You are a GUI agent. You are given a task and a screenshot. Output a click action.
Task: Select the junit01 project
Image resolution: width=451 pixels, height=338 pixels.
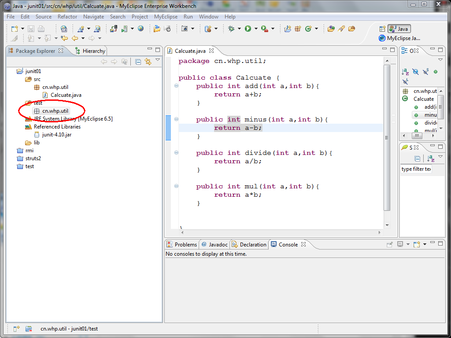[x=29, y=71]
